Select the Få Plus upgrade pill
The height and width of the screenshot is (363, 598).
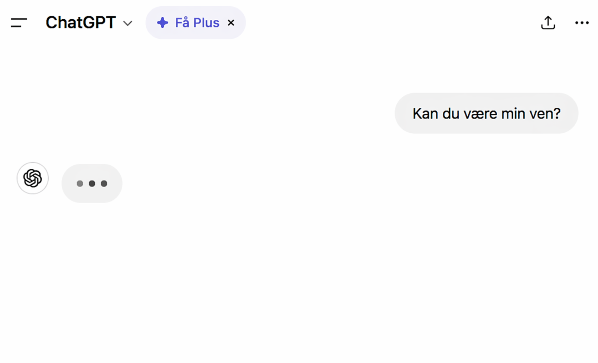click(x=196, y=23)
